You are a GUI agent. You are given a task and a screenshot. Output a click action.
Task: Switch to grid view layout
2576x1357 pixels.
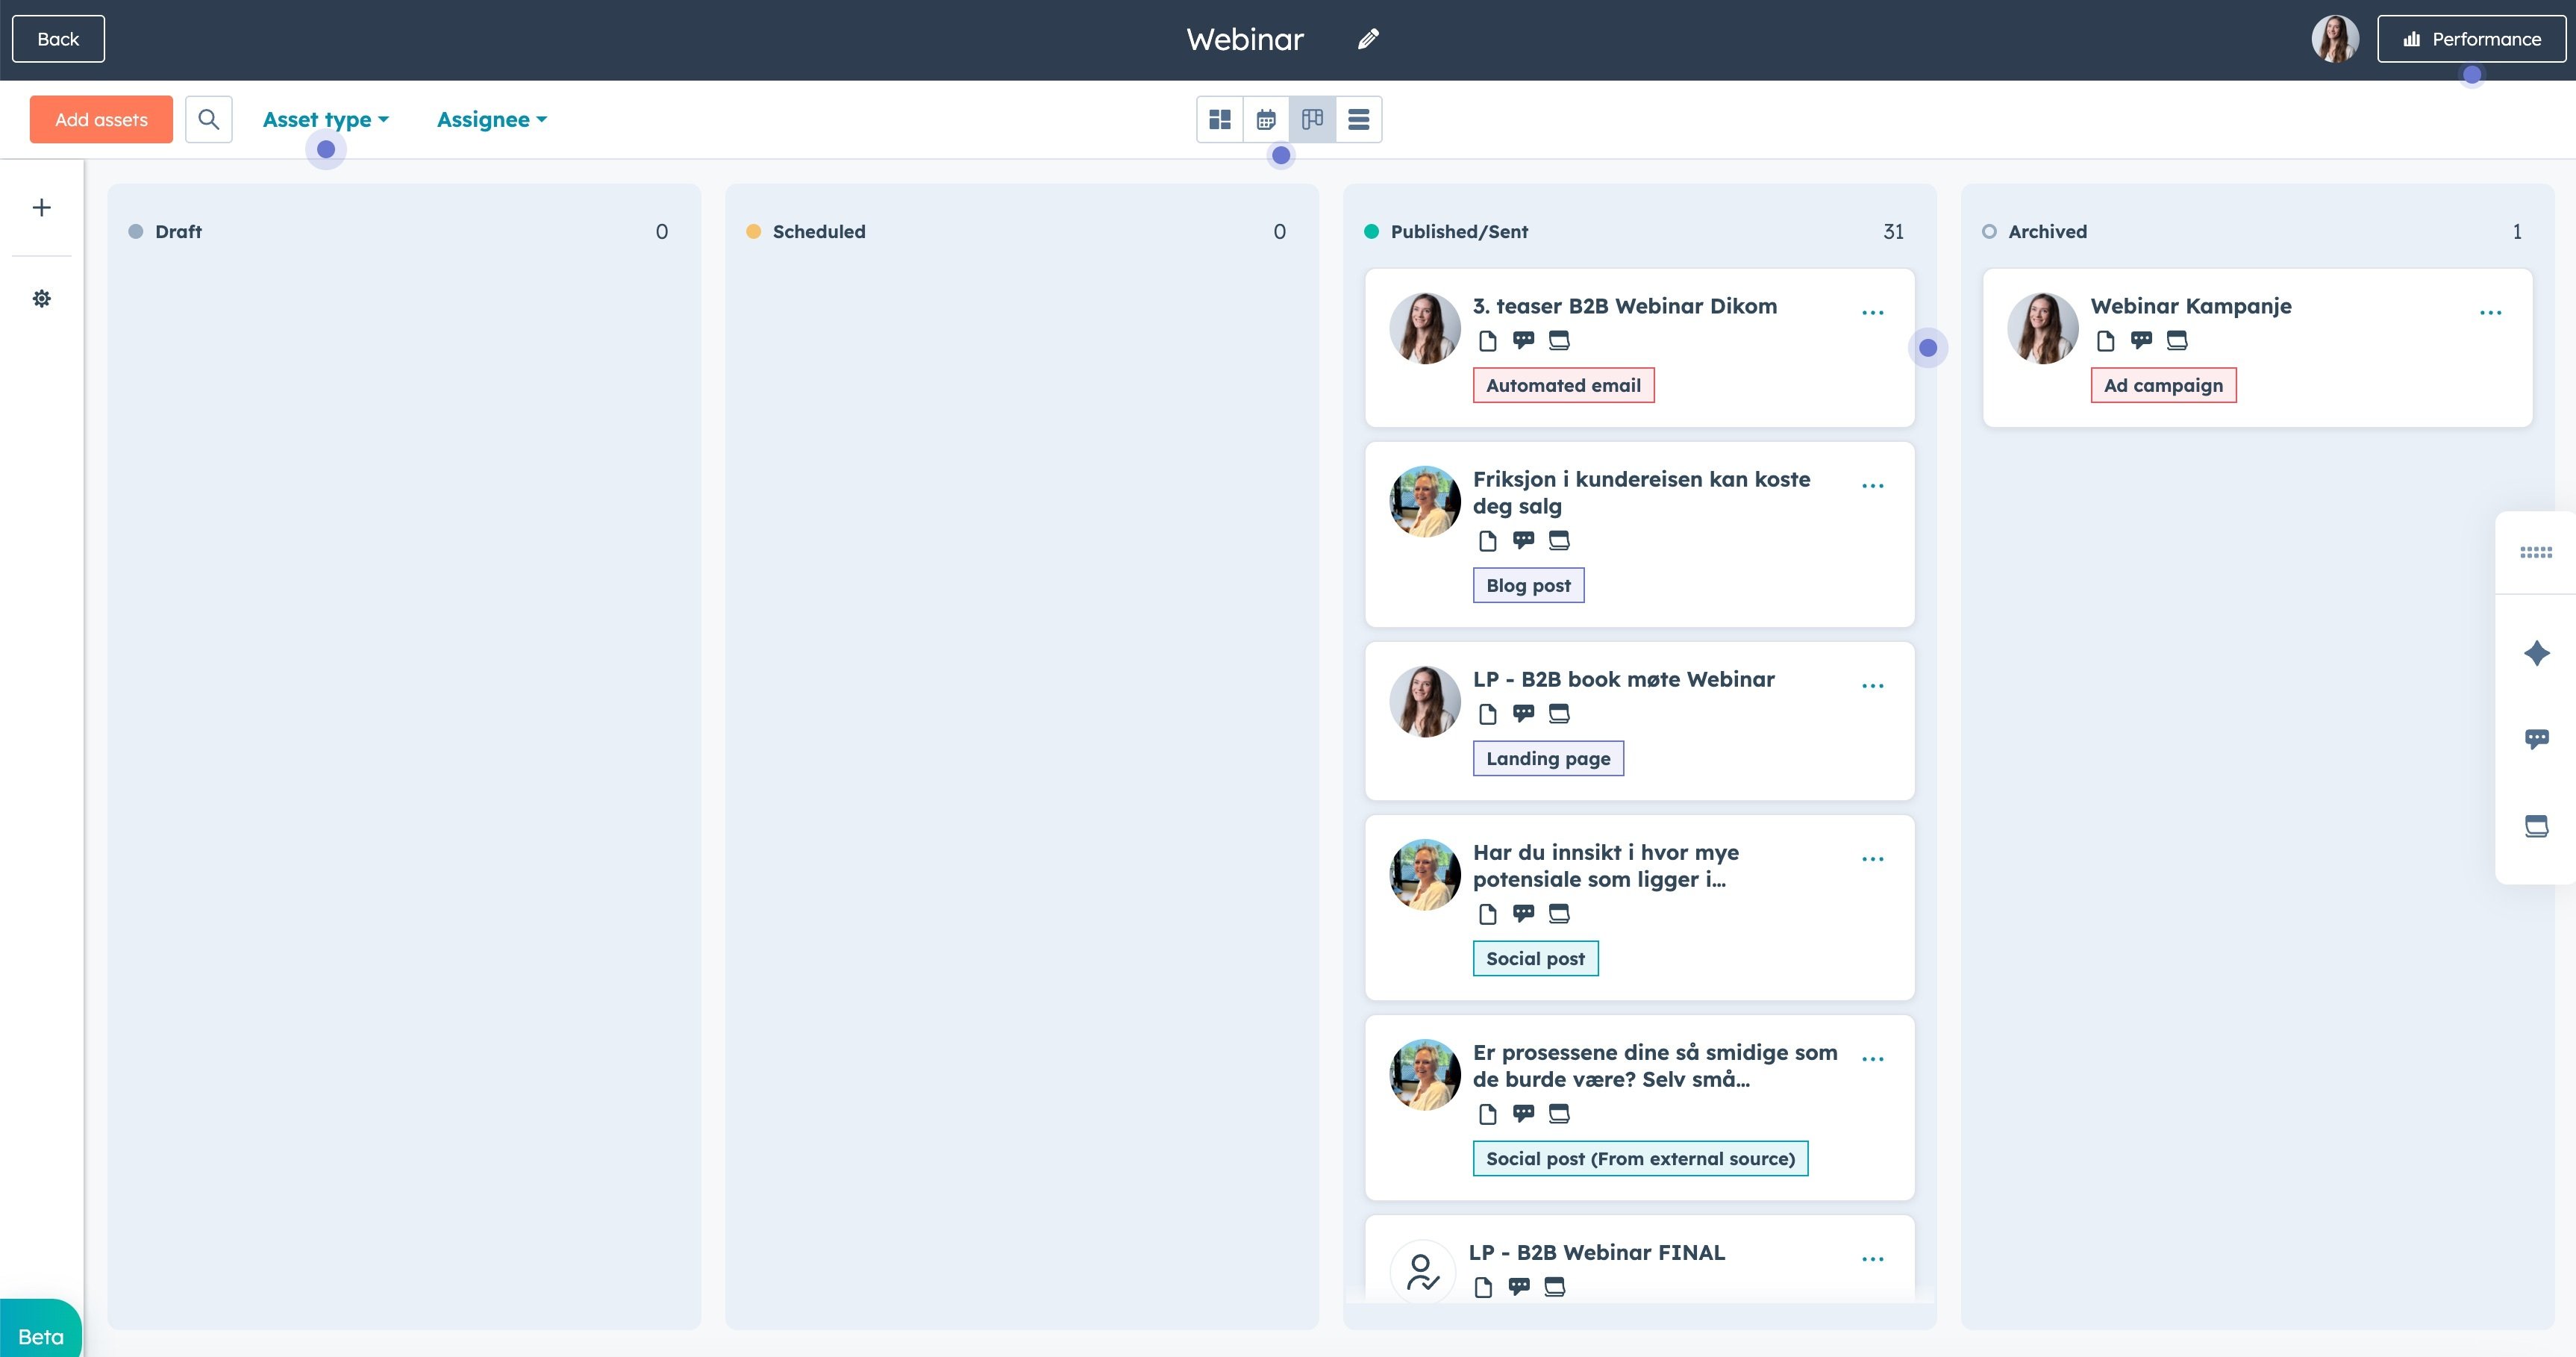(1219, 119)
